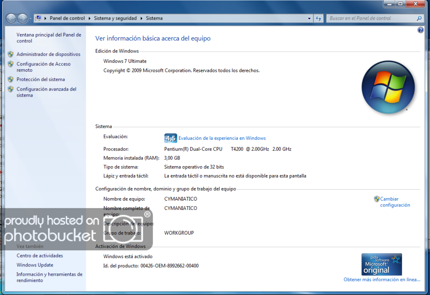Click shield icon next to Cambiar configuración
This screenshot has width=430, height=295.
pos(377,199)
